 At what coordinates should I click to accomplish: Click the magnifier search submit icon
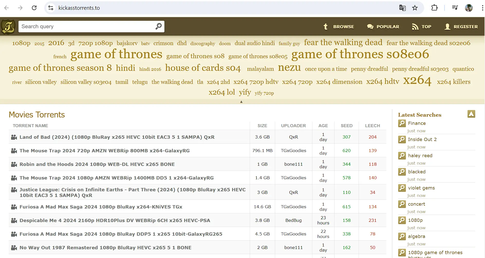(x=158, y=26)
